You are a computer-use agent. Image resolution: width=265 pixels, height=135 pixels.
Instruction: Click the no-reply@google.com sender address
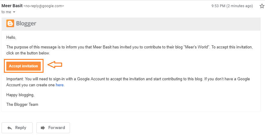pyautogui.click(x=44, y=6)
